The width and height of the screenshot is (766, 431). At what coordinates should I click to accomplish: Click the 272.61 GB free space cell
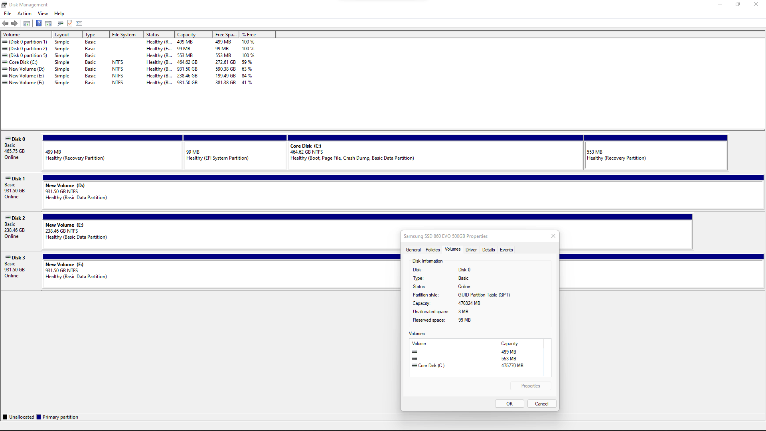point(225,62)
